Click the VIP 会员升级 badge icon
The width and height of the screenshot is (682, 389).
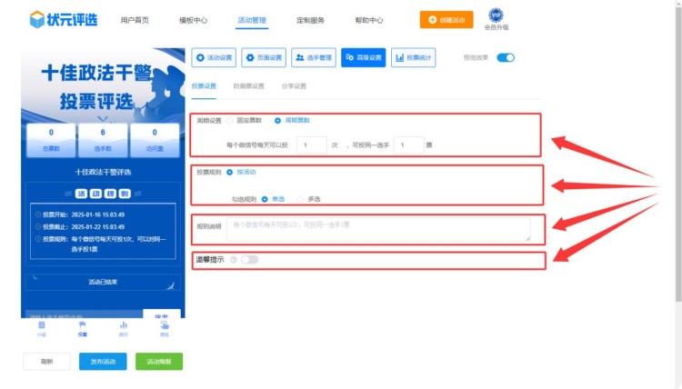pos(496,15)
